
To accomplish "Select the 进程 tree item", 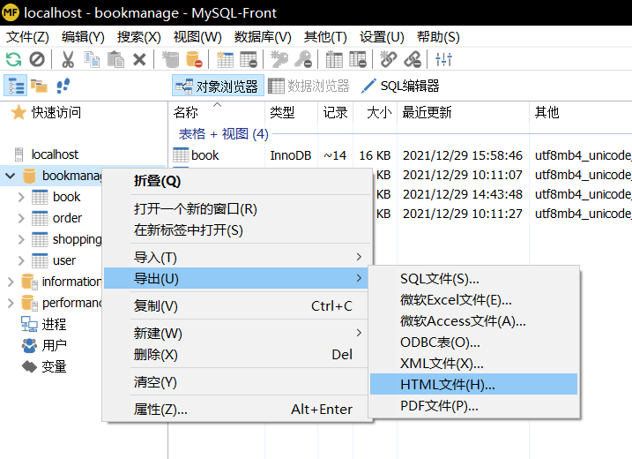I will tap(54, 324).
